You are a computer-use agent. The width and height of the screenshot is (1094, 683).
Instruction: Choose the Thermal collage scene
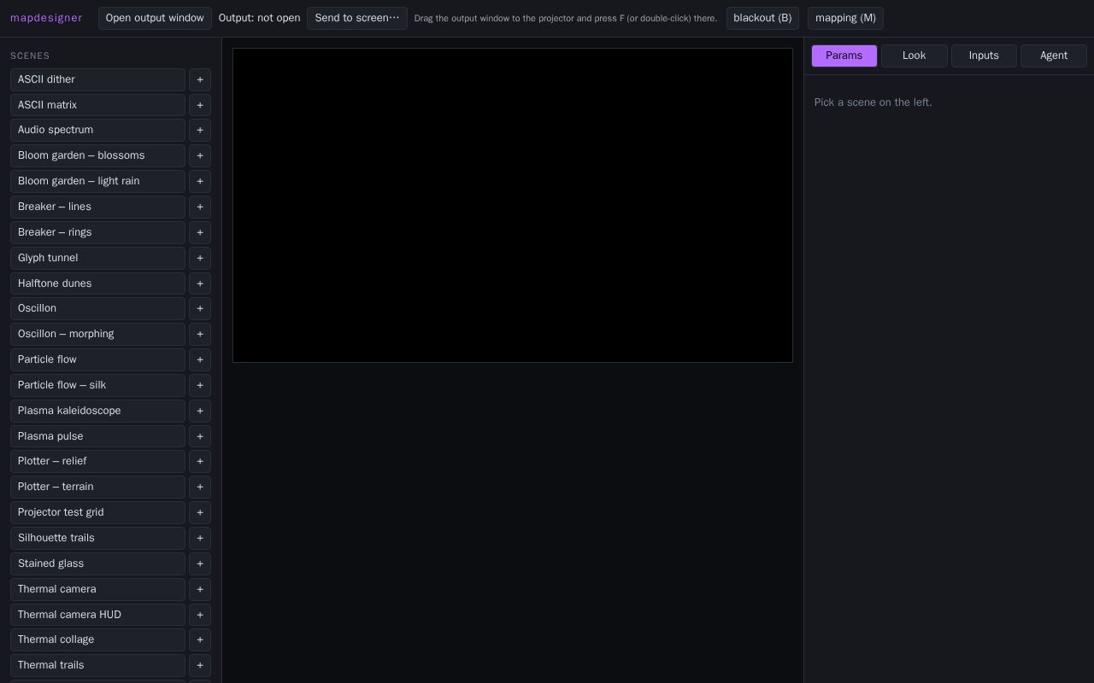coord(97,639)
